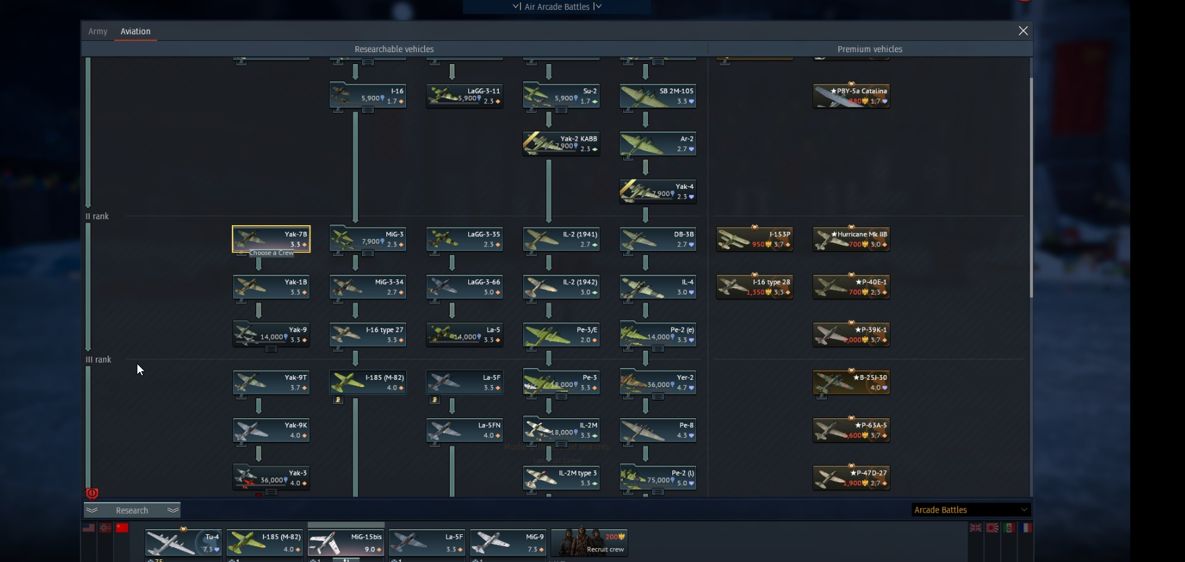
Task: Select the IL-2M type 3 card
Action: (561, 478)
